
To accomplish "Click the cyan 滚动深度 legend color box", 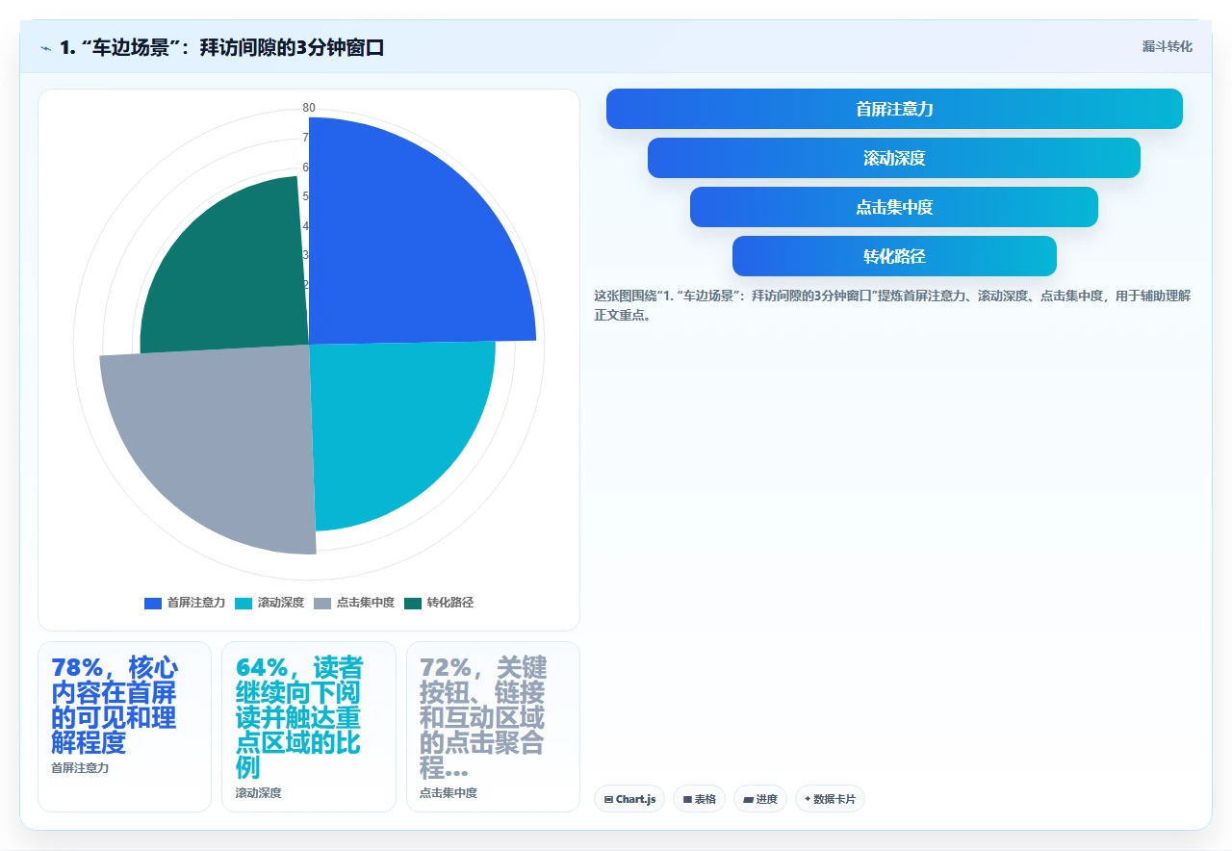I will (244, 603).
